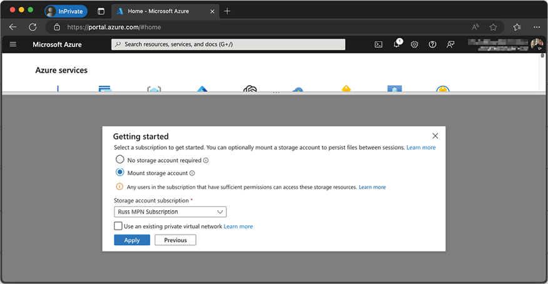Image resolution: width=548 pixels, height=284 pixels.
Task: Click the Azure search resources field
Action: (x=228, y=44)
